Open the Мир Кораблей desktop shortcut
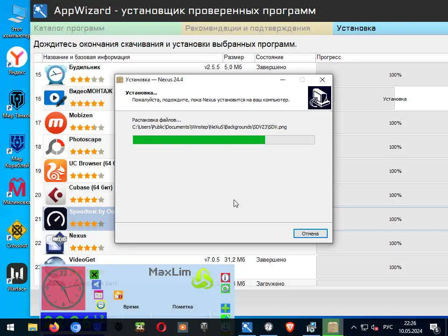 click(17, 151)
